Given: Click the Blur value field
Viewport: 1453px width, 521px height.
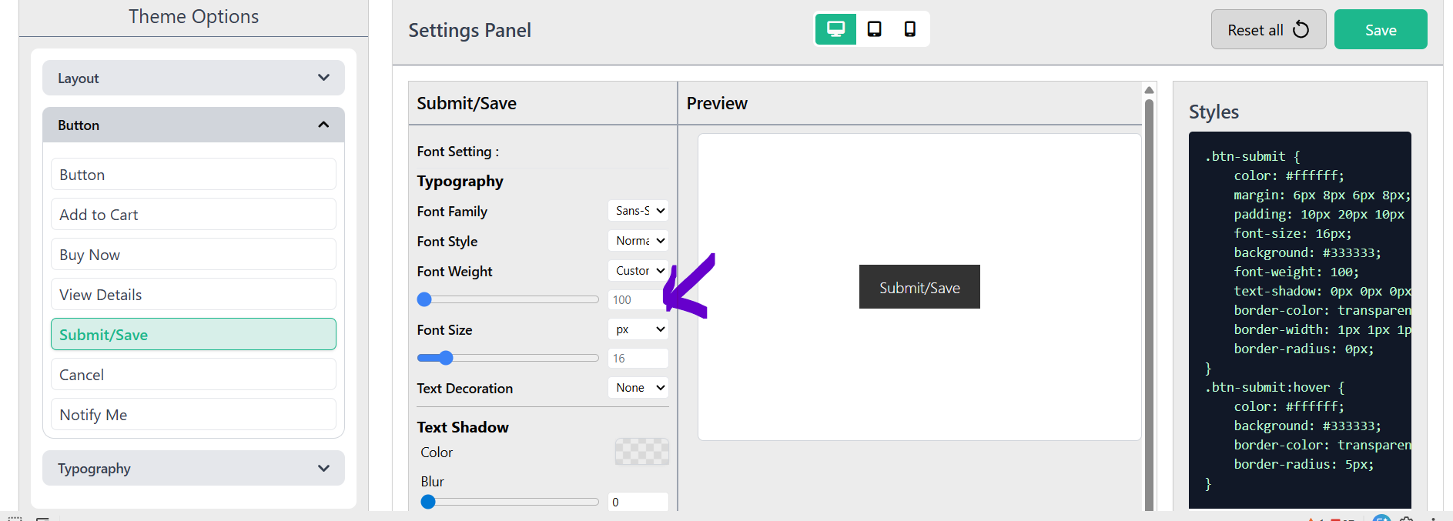Looking at the screenshot, I should [x=638, y=502].
